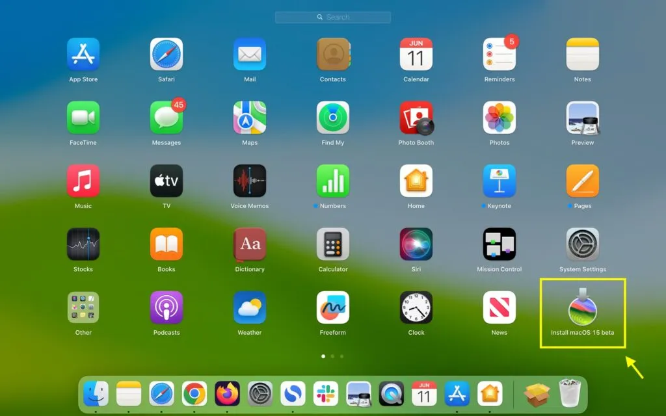Open the Voice Memos app
The image size is (666, 416).
(x=250, y=181)
